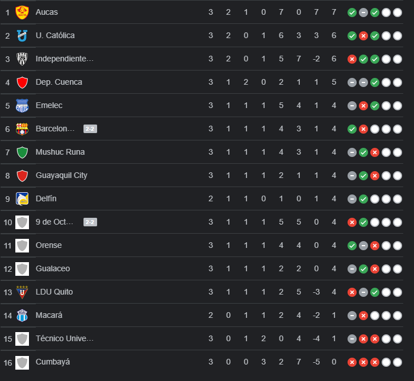Viewport: 414px width, 381px height.
Task: Click the LDU Quito team crest
Action: (x=22, y=292)
